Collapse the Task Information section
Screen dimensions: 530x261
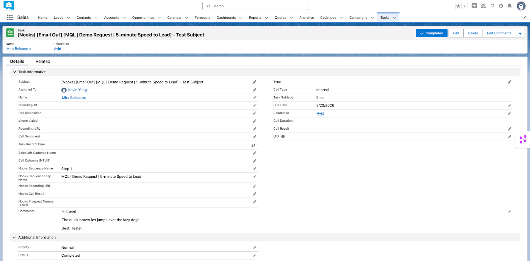click(14, 72)
